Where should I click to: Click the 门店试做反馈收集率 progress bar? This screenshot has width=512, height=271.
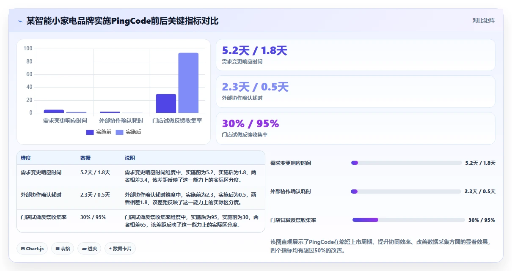click(409, 220)
